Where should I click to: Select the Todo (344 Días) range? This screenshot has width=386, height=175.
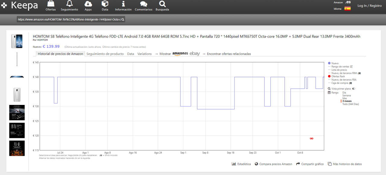[350, 104]
